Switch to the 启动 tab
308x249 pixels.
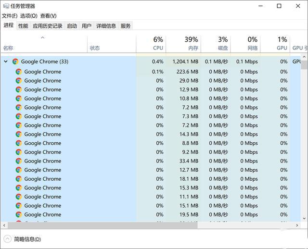72,26
